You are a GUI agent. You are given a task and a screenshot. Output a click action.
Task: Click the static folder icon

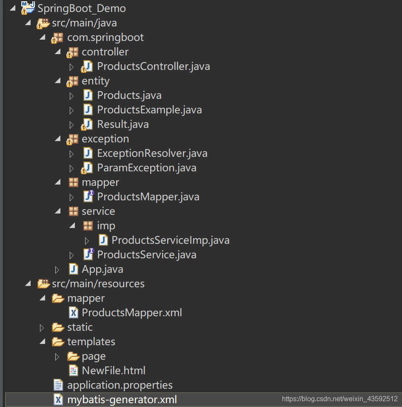pyautogui.click(x=58, y=327)
